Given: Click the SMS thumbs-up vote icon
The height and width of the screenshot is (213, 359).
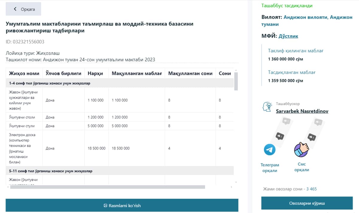Looking at the screenshot, I should tap(301, 149).
